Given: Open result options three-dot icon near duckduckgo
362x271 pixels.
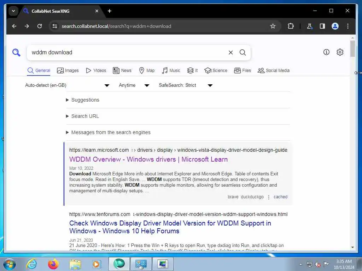Looking at the screenshot, I should click(269, 197).
